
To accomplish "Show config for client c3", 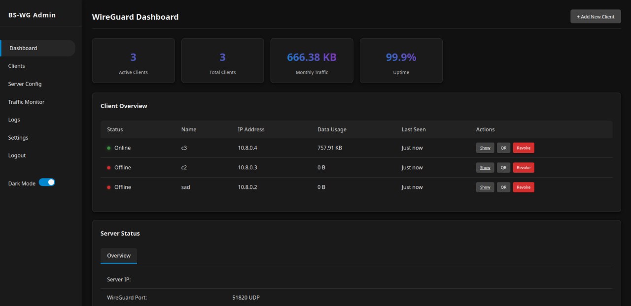I will pos(485,148).
